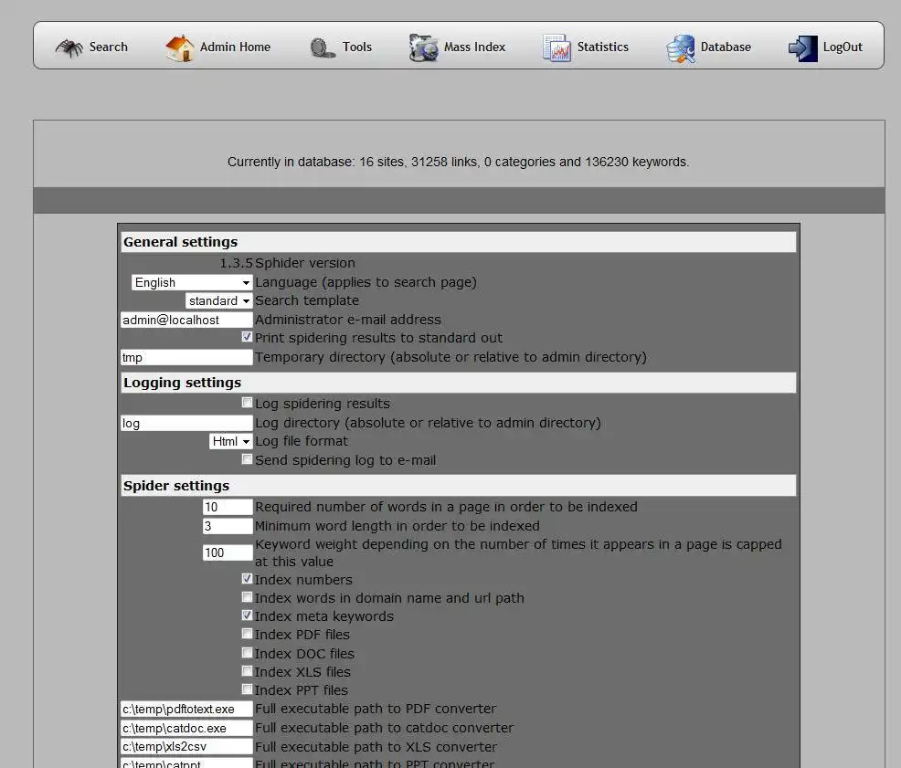Viewport: 901px width, 768px height.
Task: Open the Mass Index label
Action: pos(474,47)
